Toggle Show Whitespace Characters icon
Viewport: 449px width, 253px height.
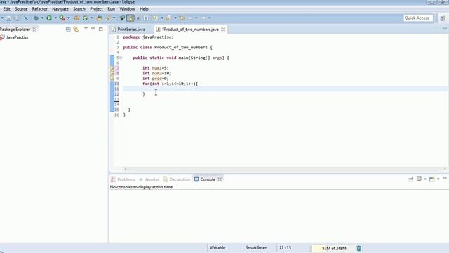[x=146, y=18]
